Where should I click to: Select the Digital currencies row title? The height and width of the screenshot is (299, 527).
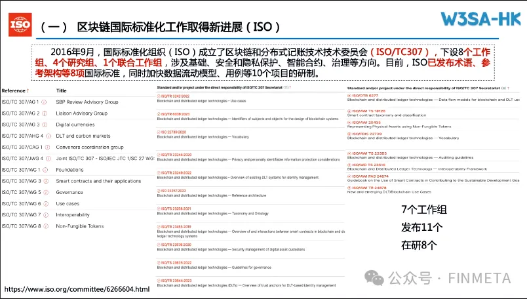(x=75, y=125)
